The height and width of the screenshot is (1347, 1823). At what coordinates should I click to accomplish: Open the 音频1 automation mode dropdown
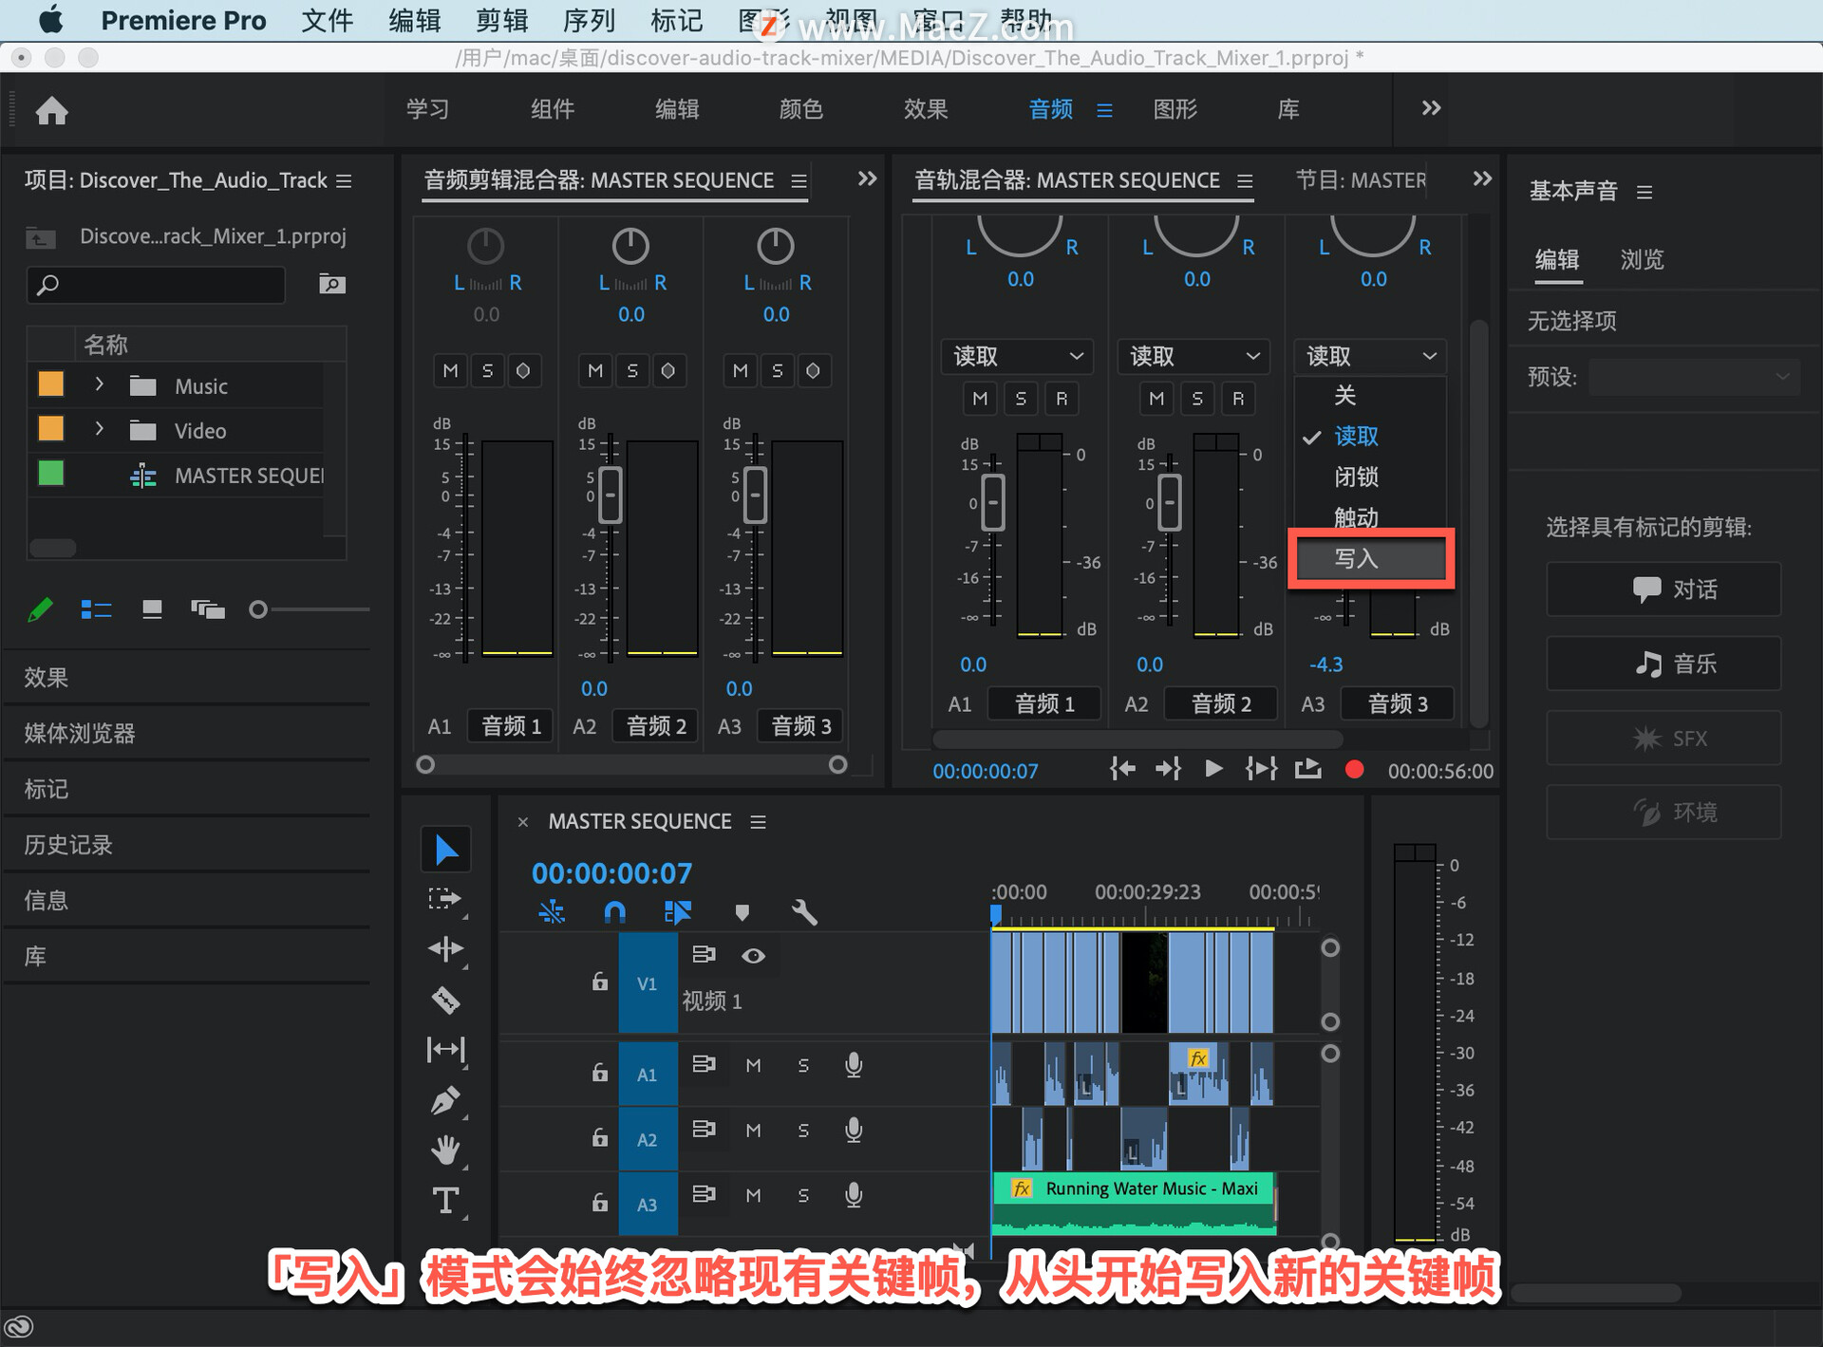click(1017, 356)
